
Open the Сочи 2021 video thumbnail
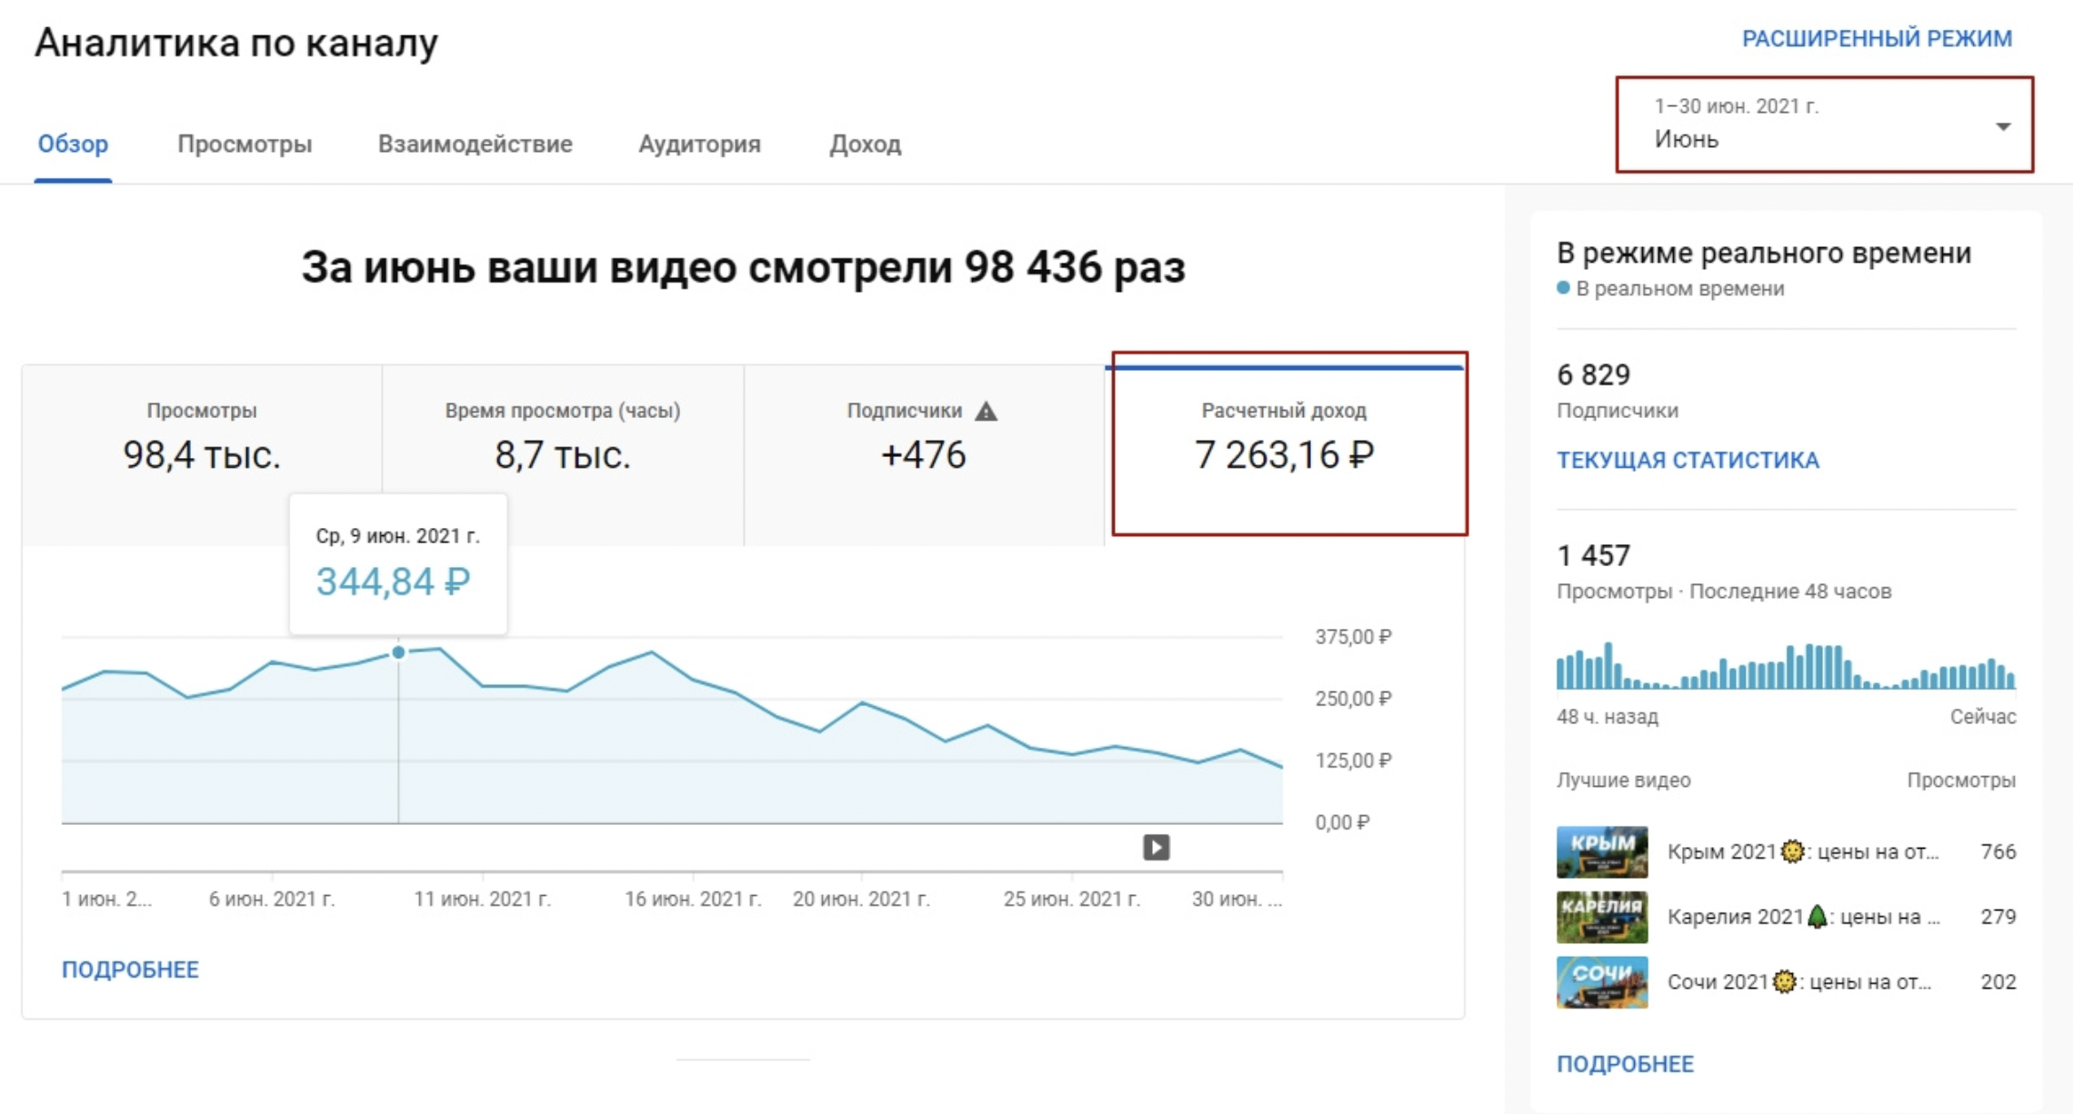pyautogui.click(x=1601, y=981)
